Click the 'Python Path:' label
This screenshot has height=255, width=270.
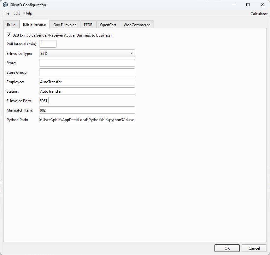[17, 120]
